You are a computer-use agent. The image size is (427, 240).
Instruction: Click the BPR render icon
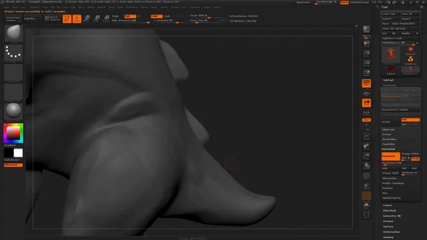tap(366, 29)
